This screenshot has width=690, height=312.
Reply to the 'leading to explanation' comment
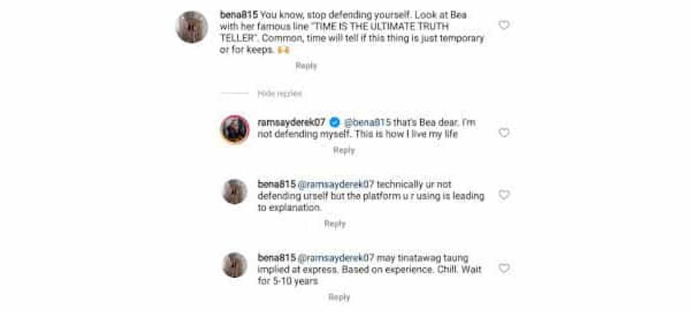point(335,224)
